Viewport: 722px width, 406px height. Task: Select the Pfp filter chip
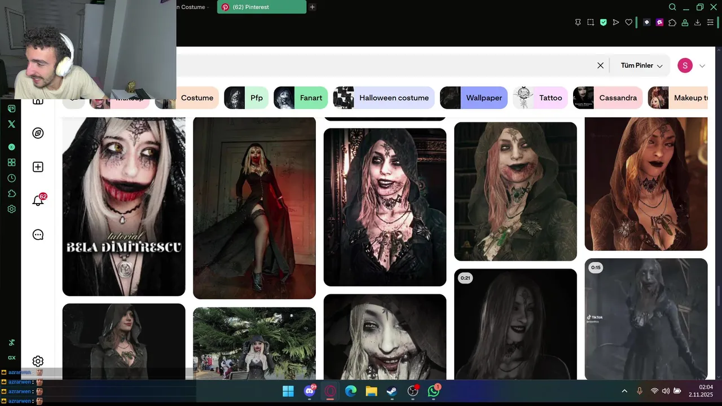click(x=246, y=98)
